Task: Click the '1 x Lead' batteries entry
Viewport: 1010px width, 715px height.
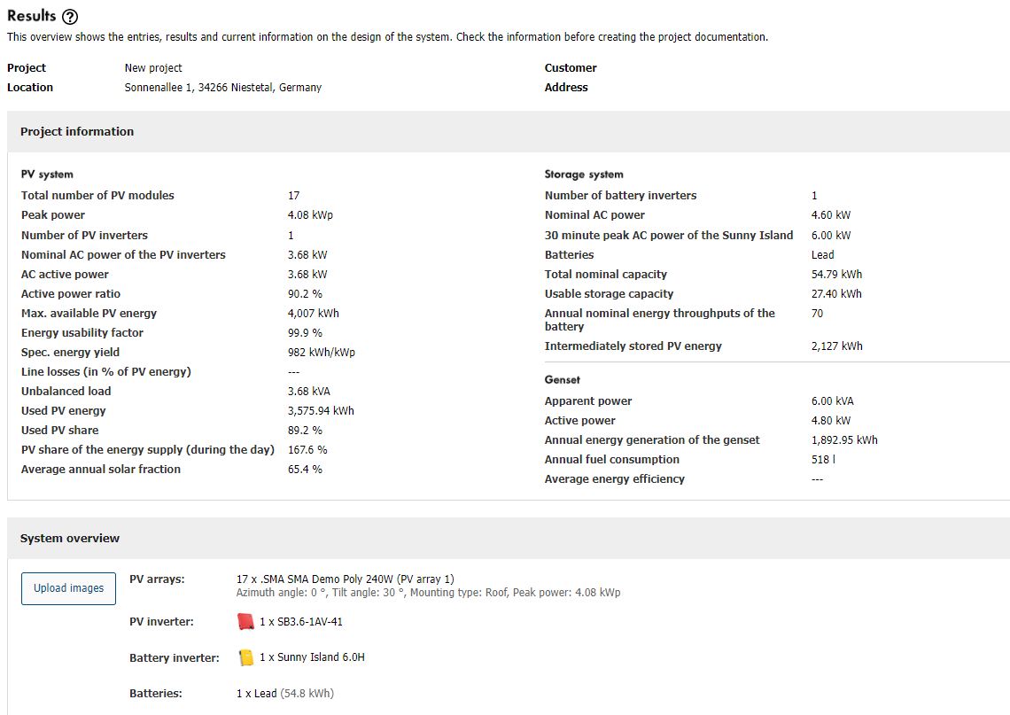Action: point(257,694)
